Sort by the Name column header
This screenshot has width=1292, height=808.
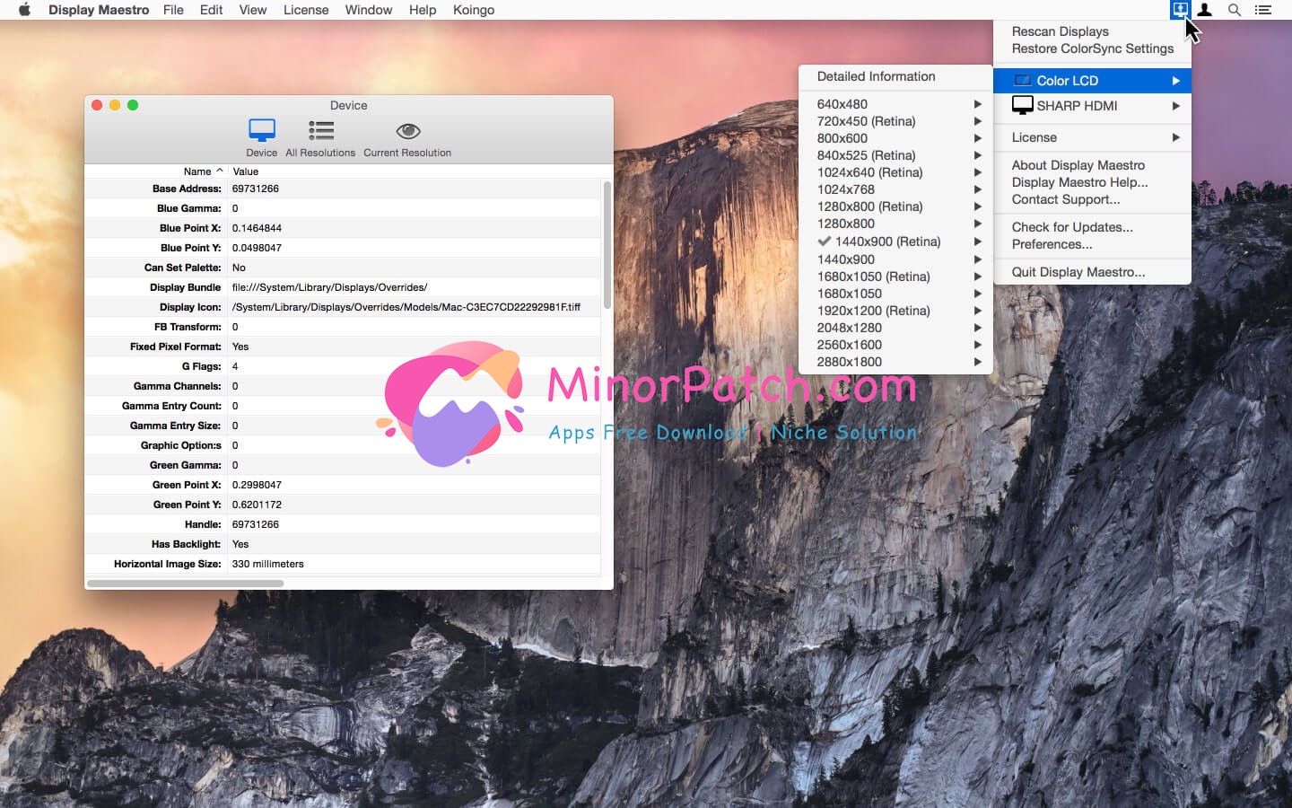click(x=156, y=171)
